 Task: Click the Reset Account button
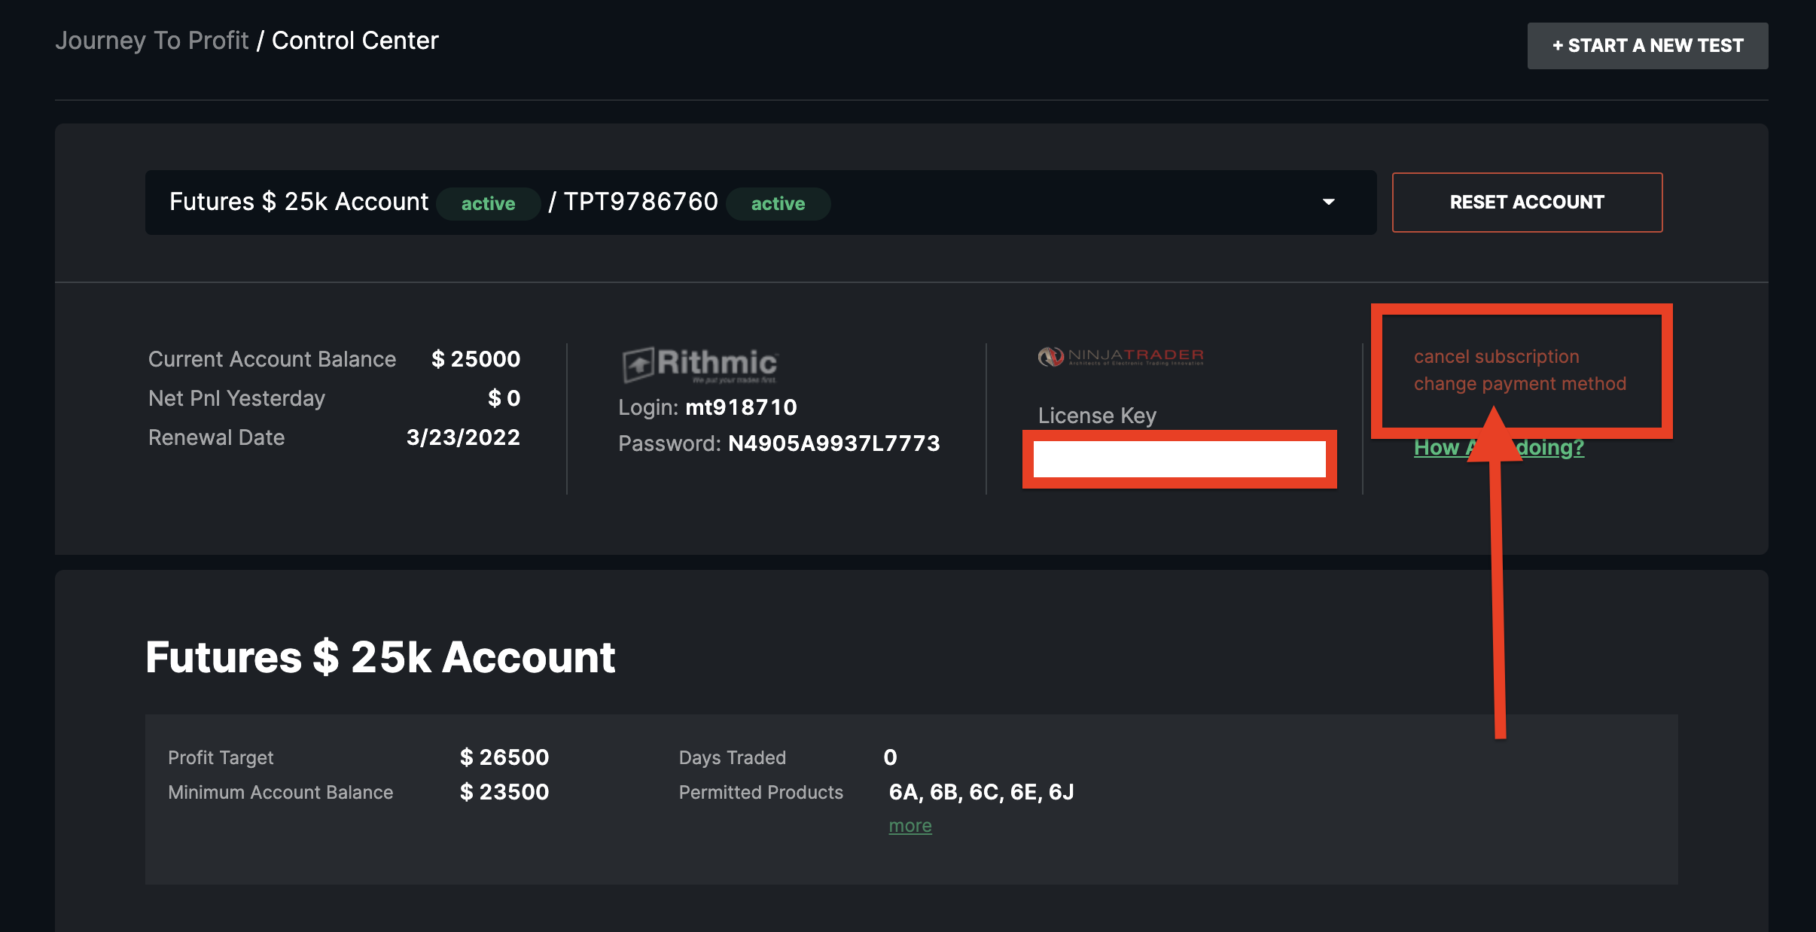click(x=1527, y=203)
